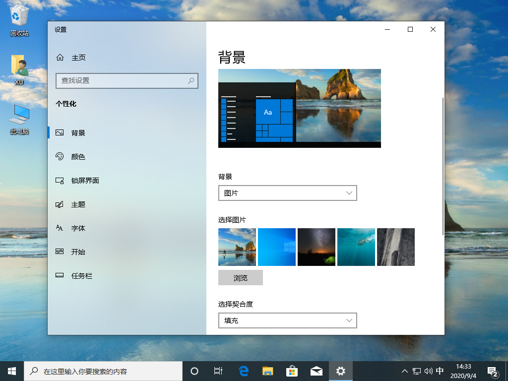Image resolution: width=508 pixels, height=381 pixels.
Task: Click the 查找设置 search box
Action: (x=127, y=80)
